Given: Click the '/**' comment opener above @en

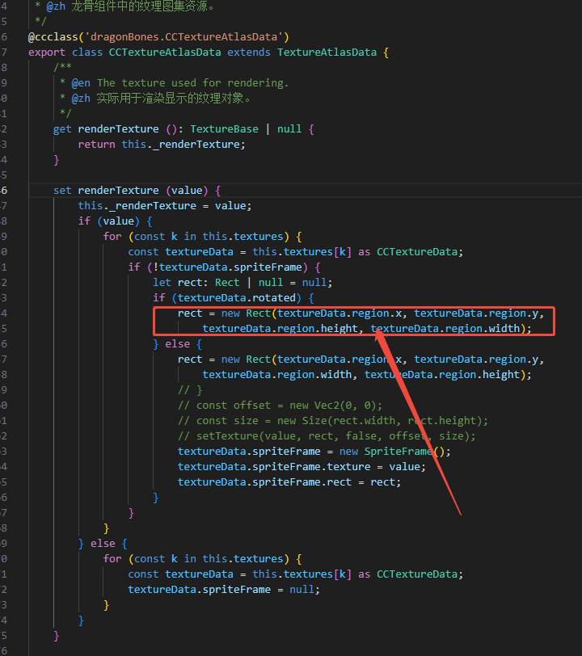Looking at the screenshot, I should pos(62,67).
